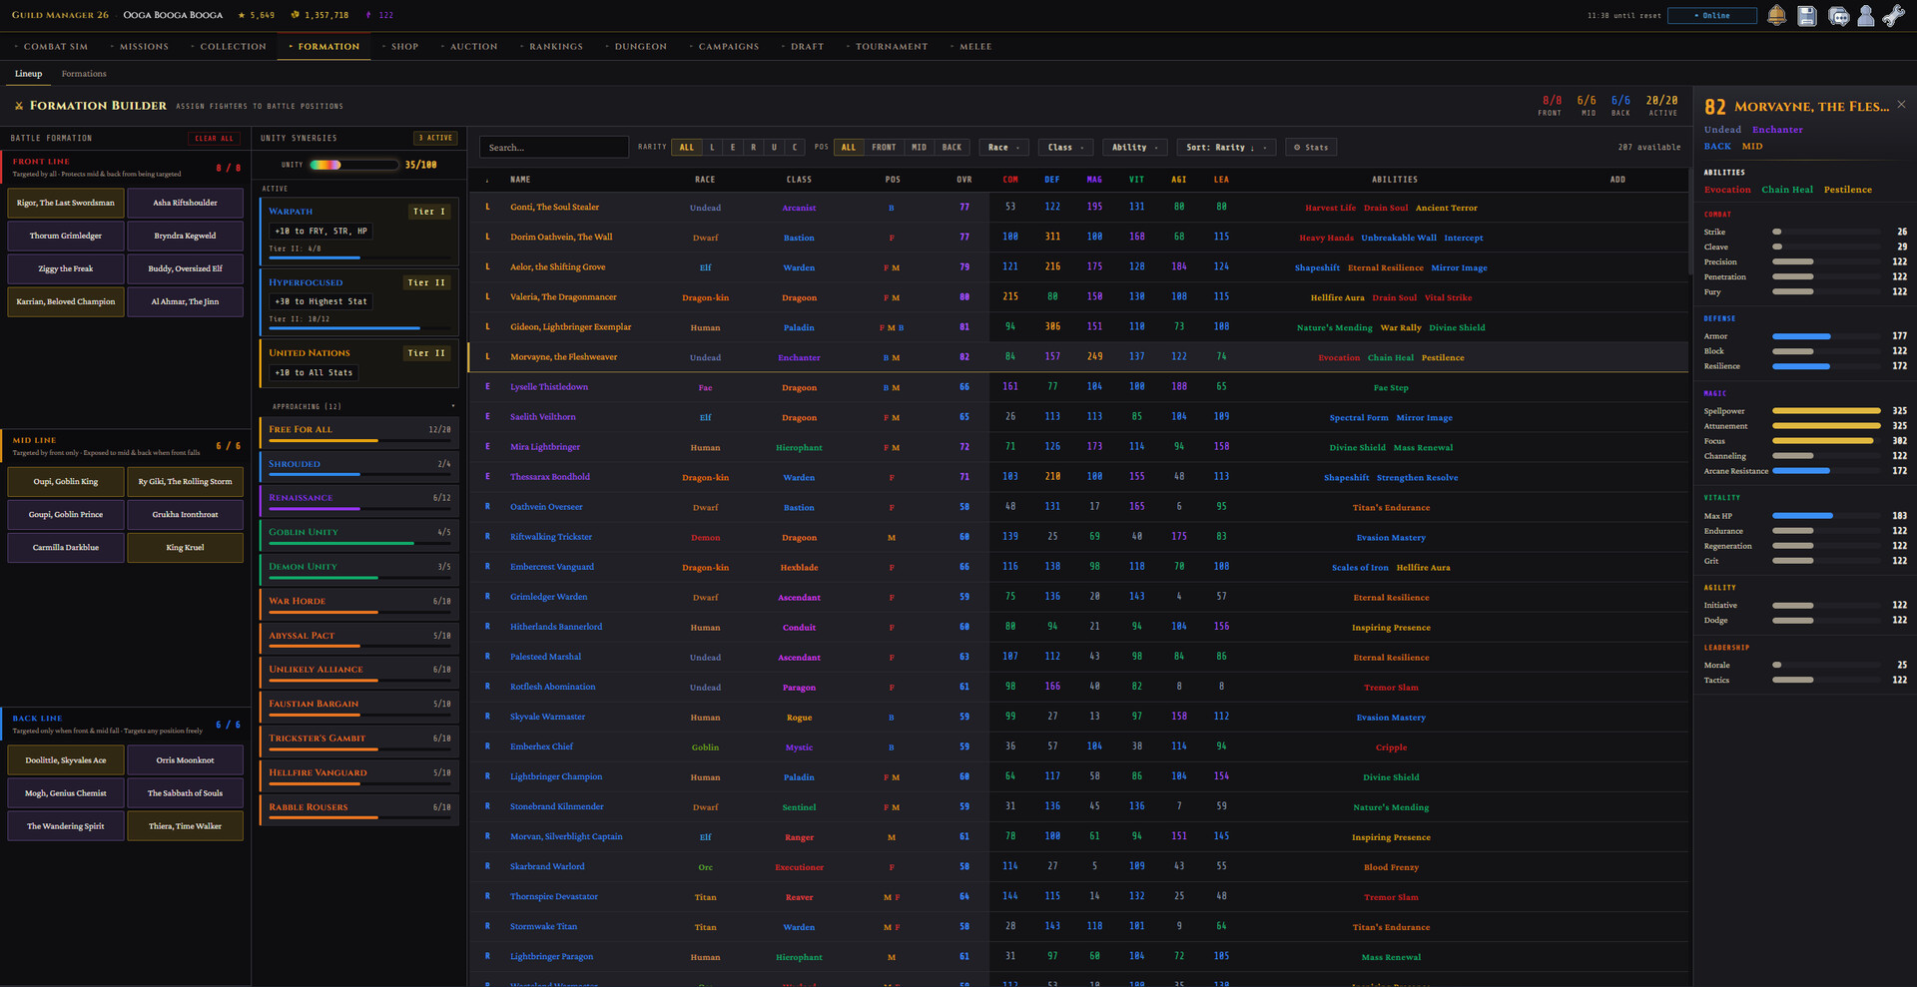
Task: Switch to the Formations sub-tab
Action: (84, 74)
